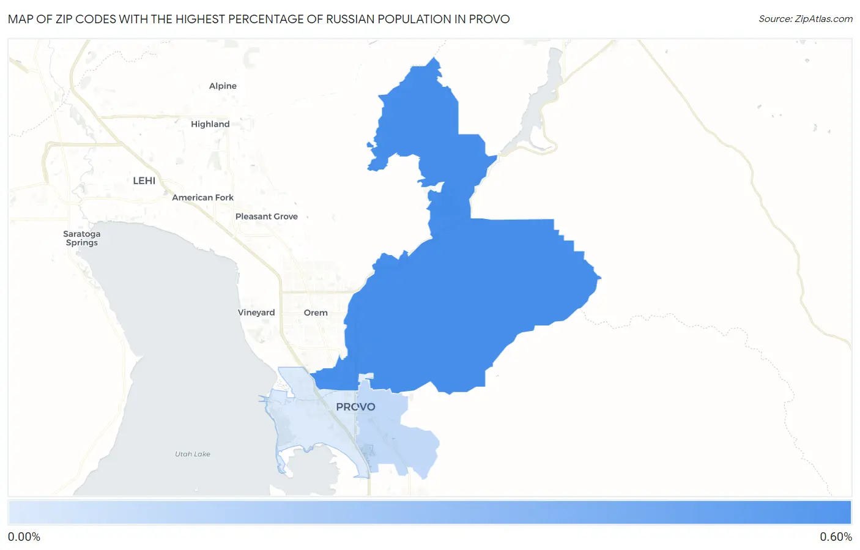Click the Vineyard label
This screenshot has width=860, height=550.
click(256, 313)
